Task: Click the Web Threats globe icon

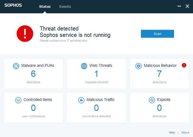Action: tap(84, 66)
